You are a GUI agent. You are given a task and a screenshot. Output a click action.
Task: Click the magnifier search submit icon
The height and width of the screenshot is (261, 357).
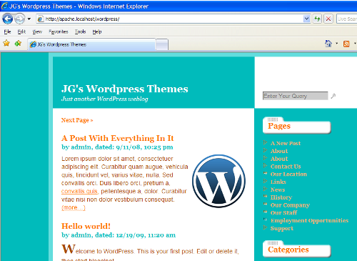(333, 96)
